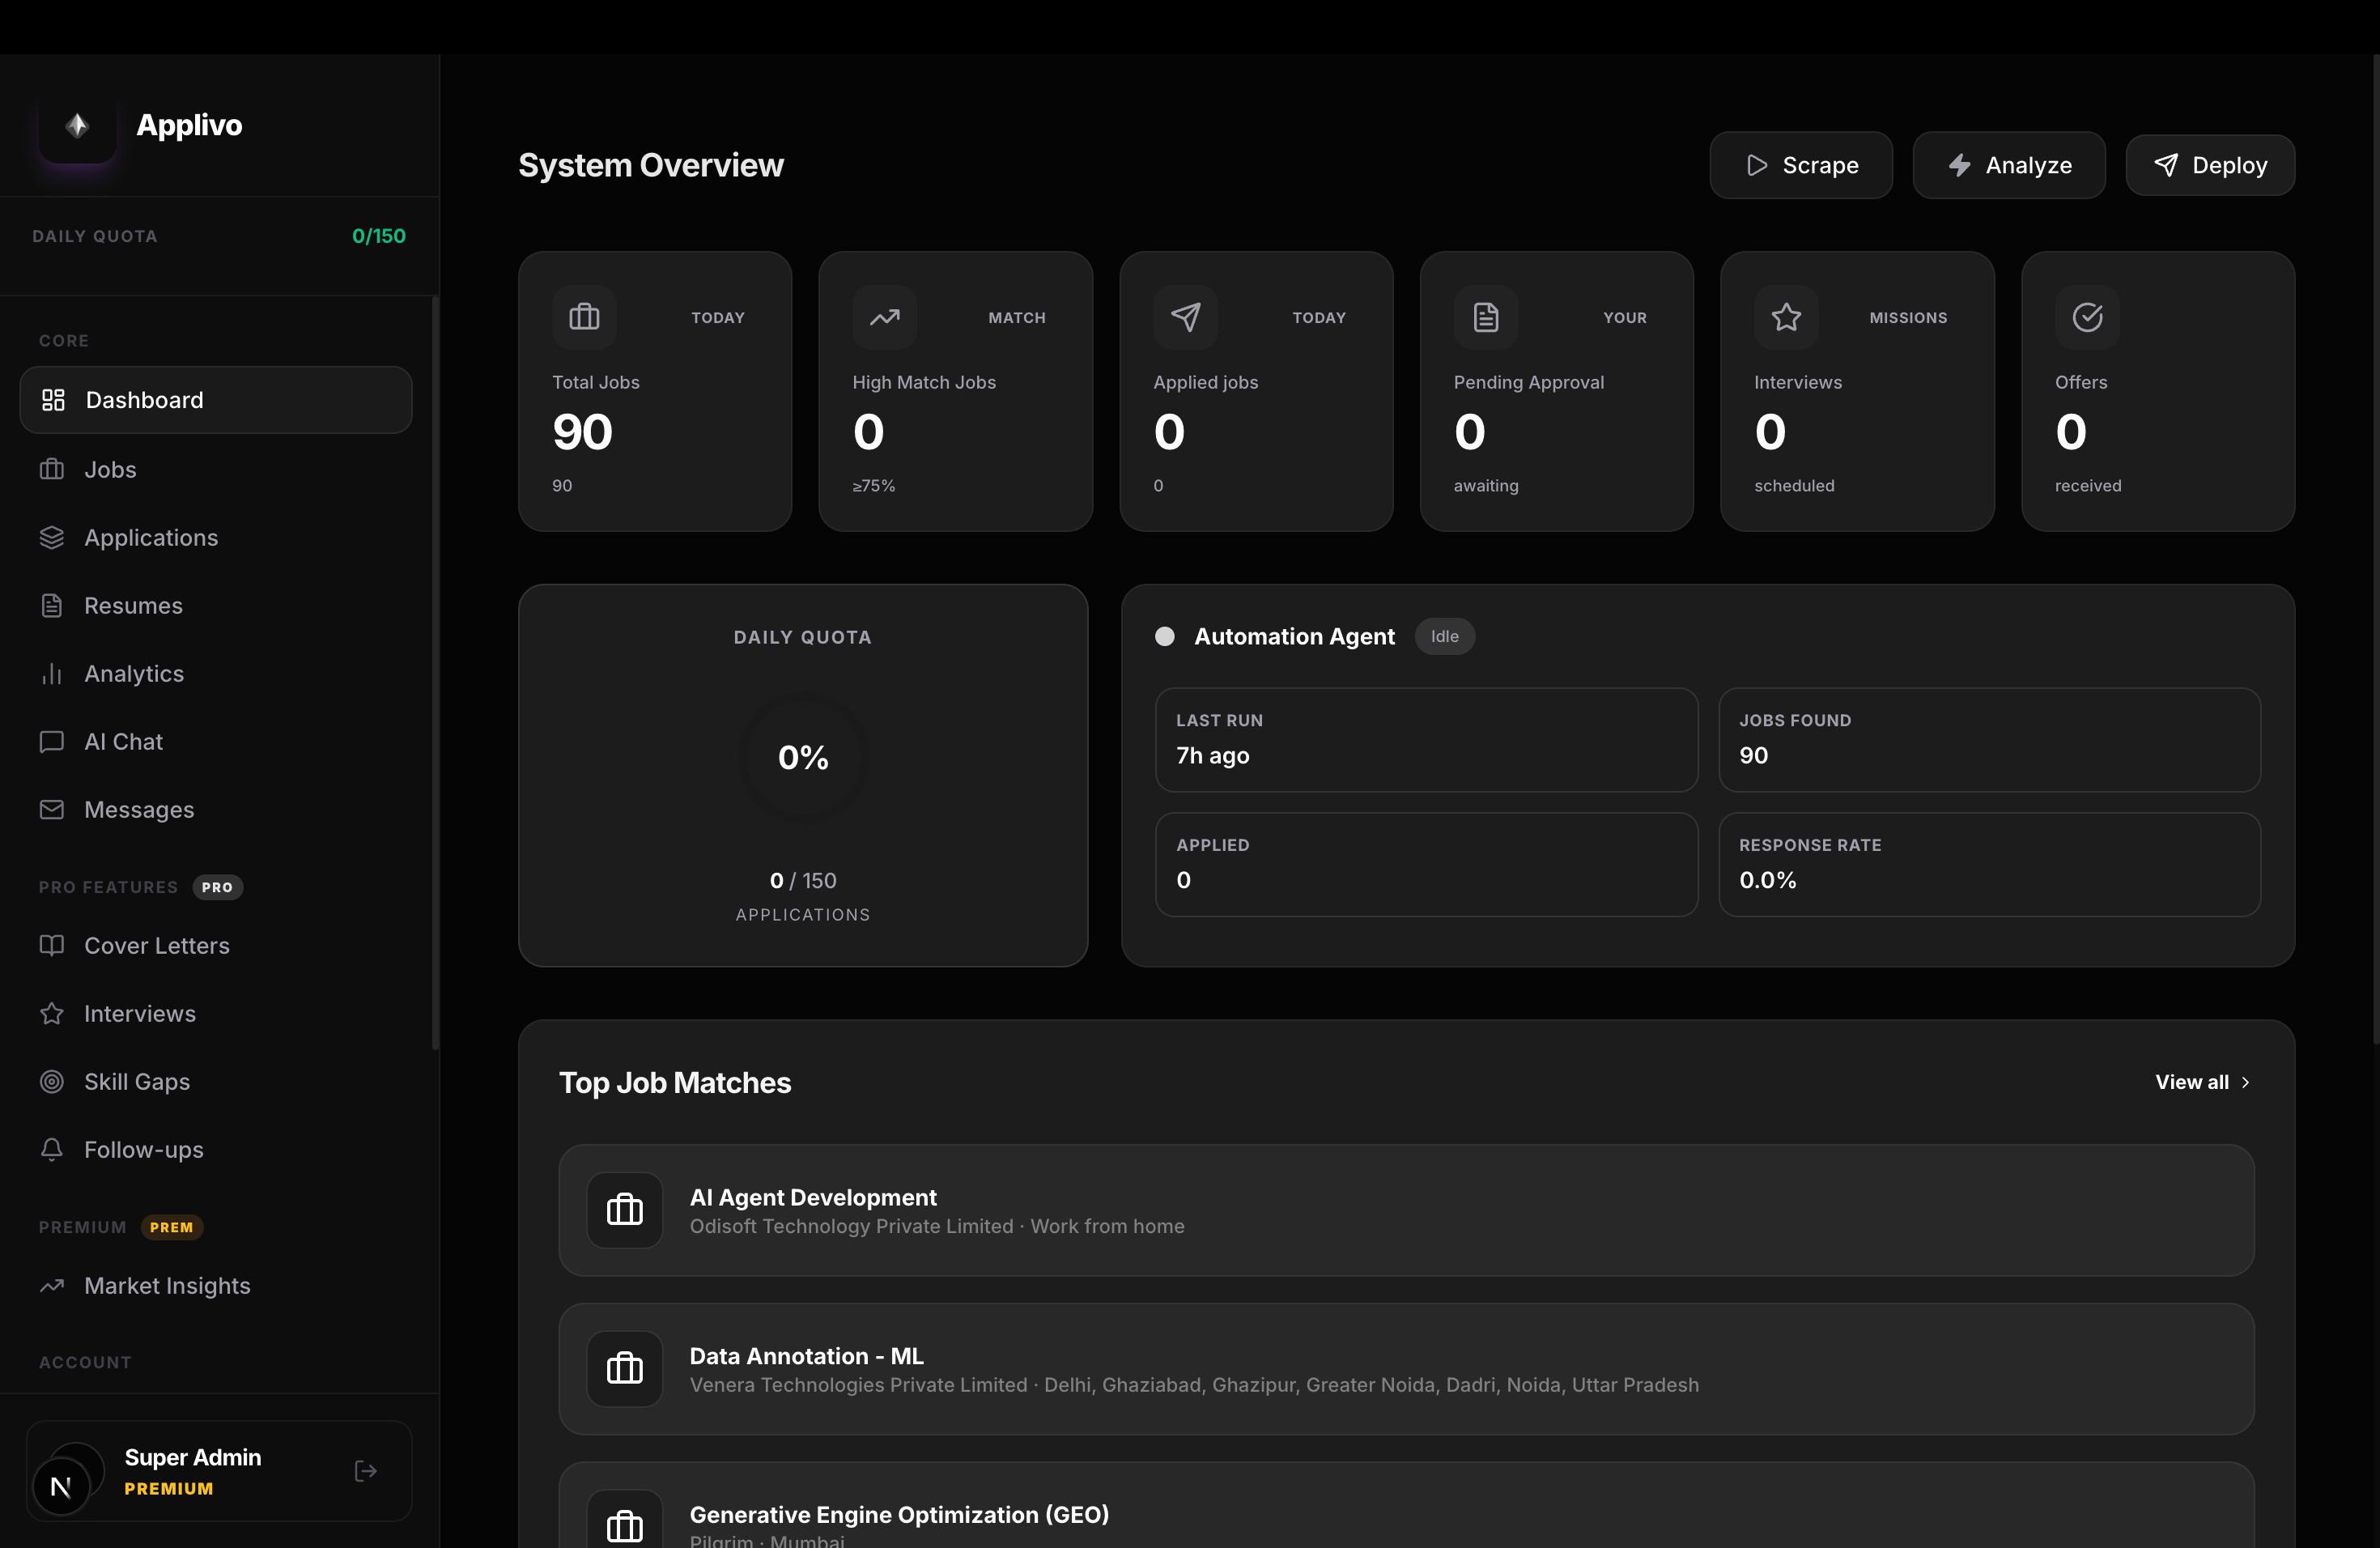Click the sidebar 0/150 quota value
The width and height of the screenshot is (2380, 1548).
(x=379, y=236)
